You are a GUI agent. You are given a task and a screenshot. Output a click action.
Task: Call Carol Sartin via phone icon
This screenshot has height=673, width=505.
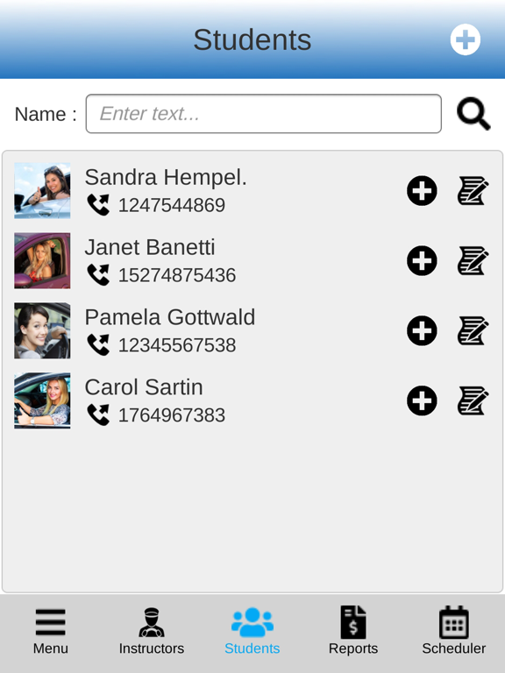98,415
